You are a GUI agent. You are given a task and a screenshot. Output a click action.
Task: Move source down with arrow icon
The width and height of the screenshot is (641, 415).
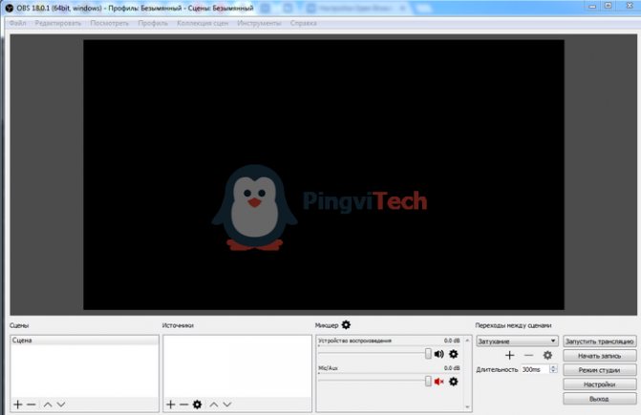coord(227,405)
